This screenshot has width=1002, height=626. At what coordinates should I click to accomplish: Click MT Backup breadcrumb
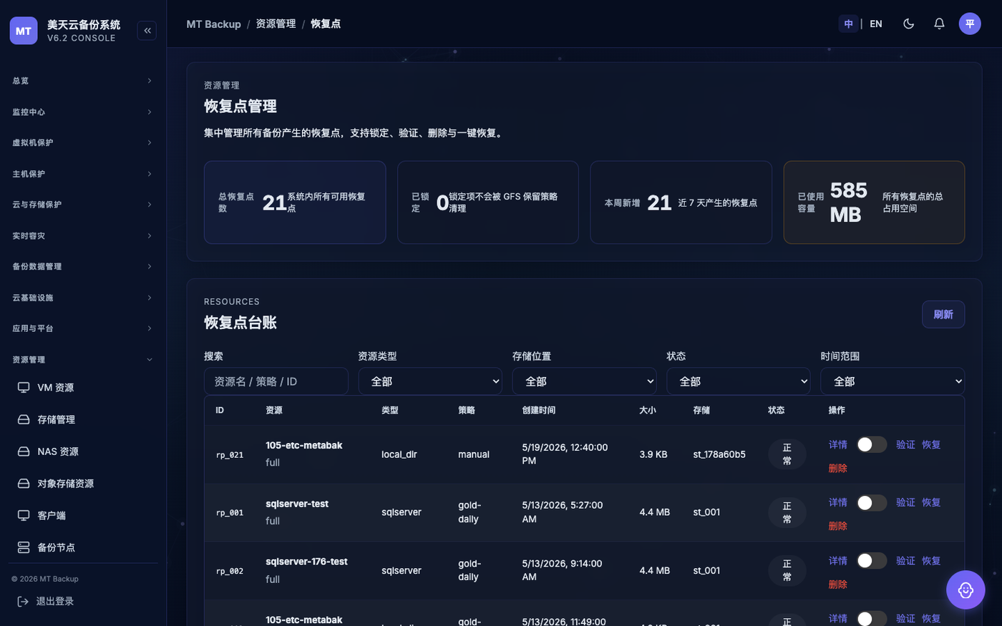213,24
